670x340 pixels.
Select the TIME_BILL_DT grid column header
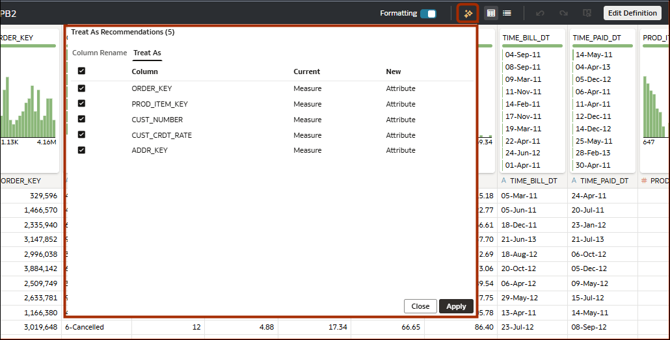pos(533,181)
